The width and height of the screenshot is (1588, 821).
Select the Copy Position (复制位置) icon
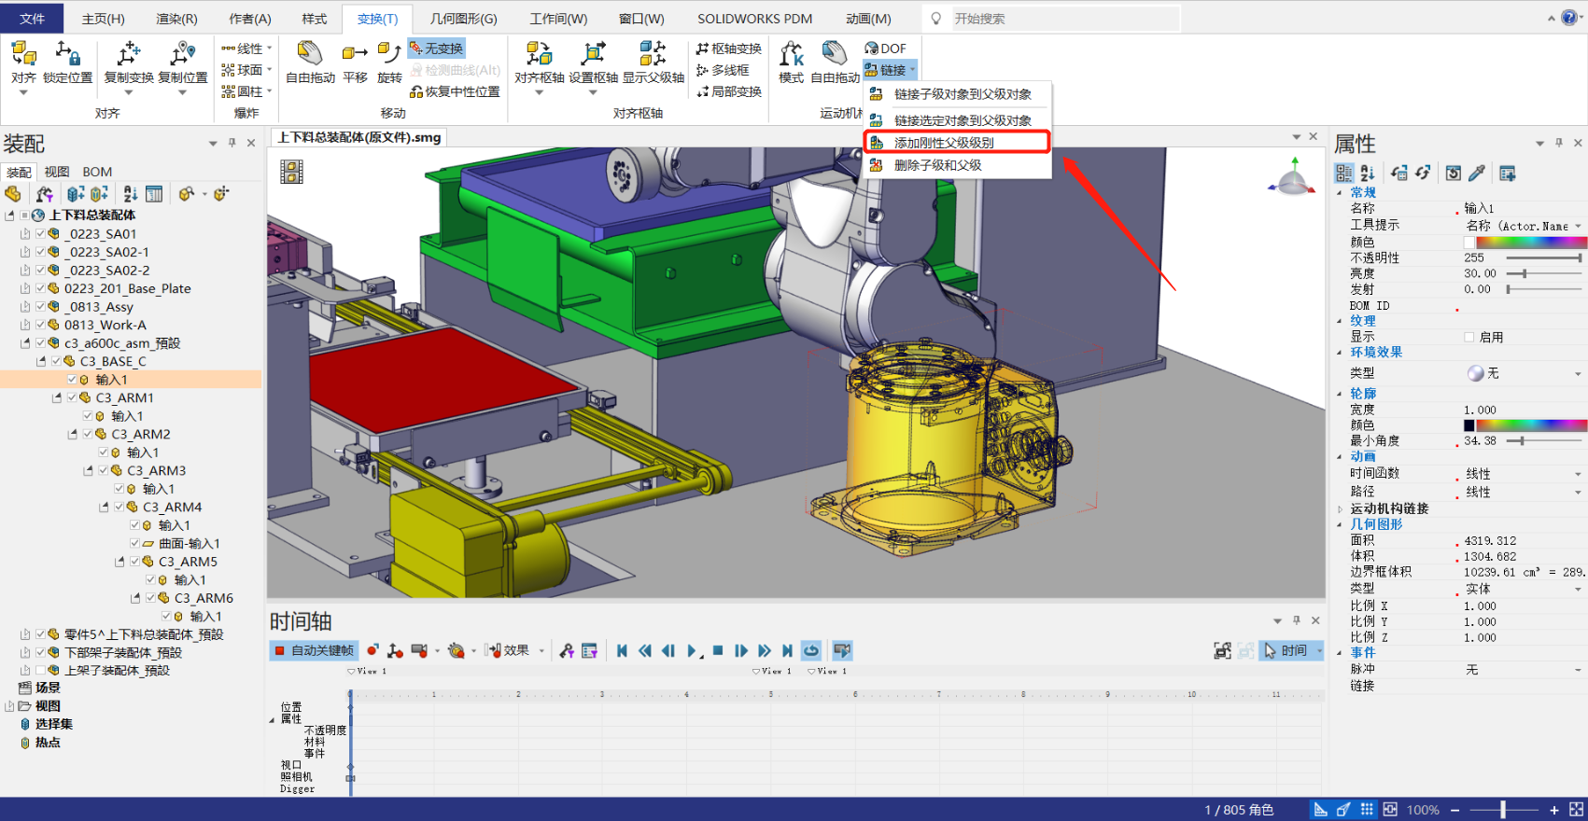point(182,54)
